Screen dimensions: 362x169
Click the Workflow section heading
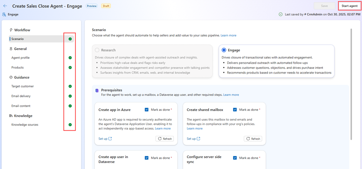(x=22, y=30)
